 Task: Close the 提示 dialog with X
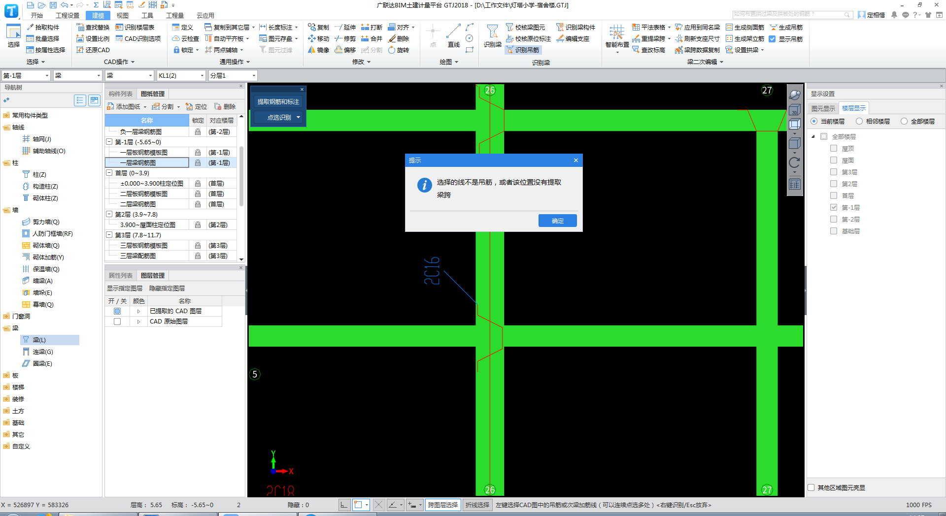point(576,160)
